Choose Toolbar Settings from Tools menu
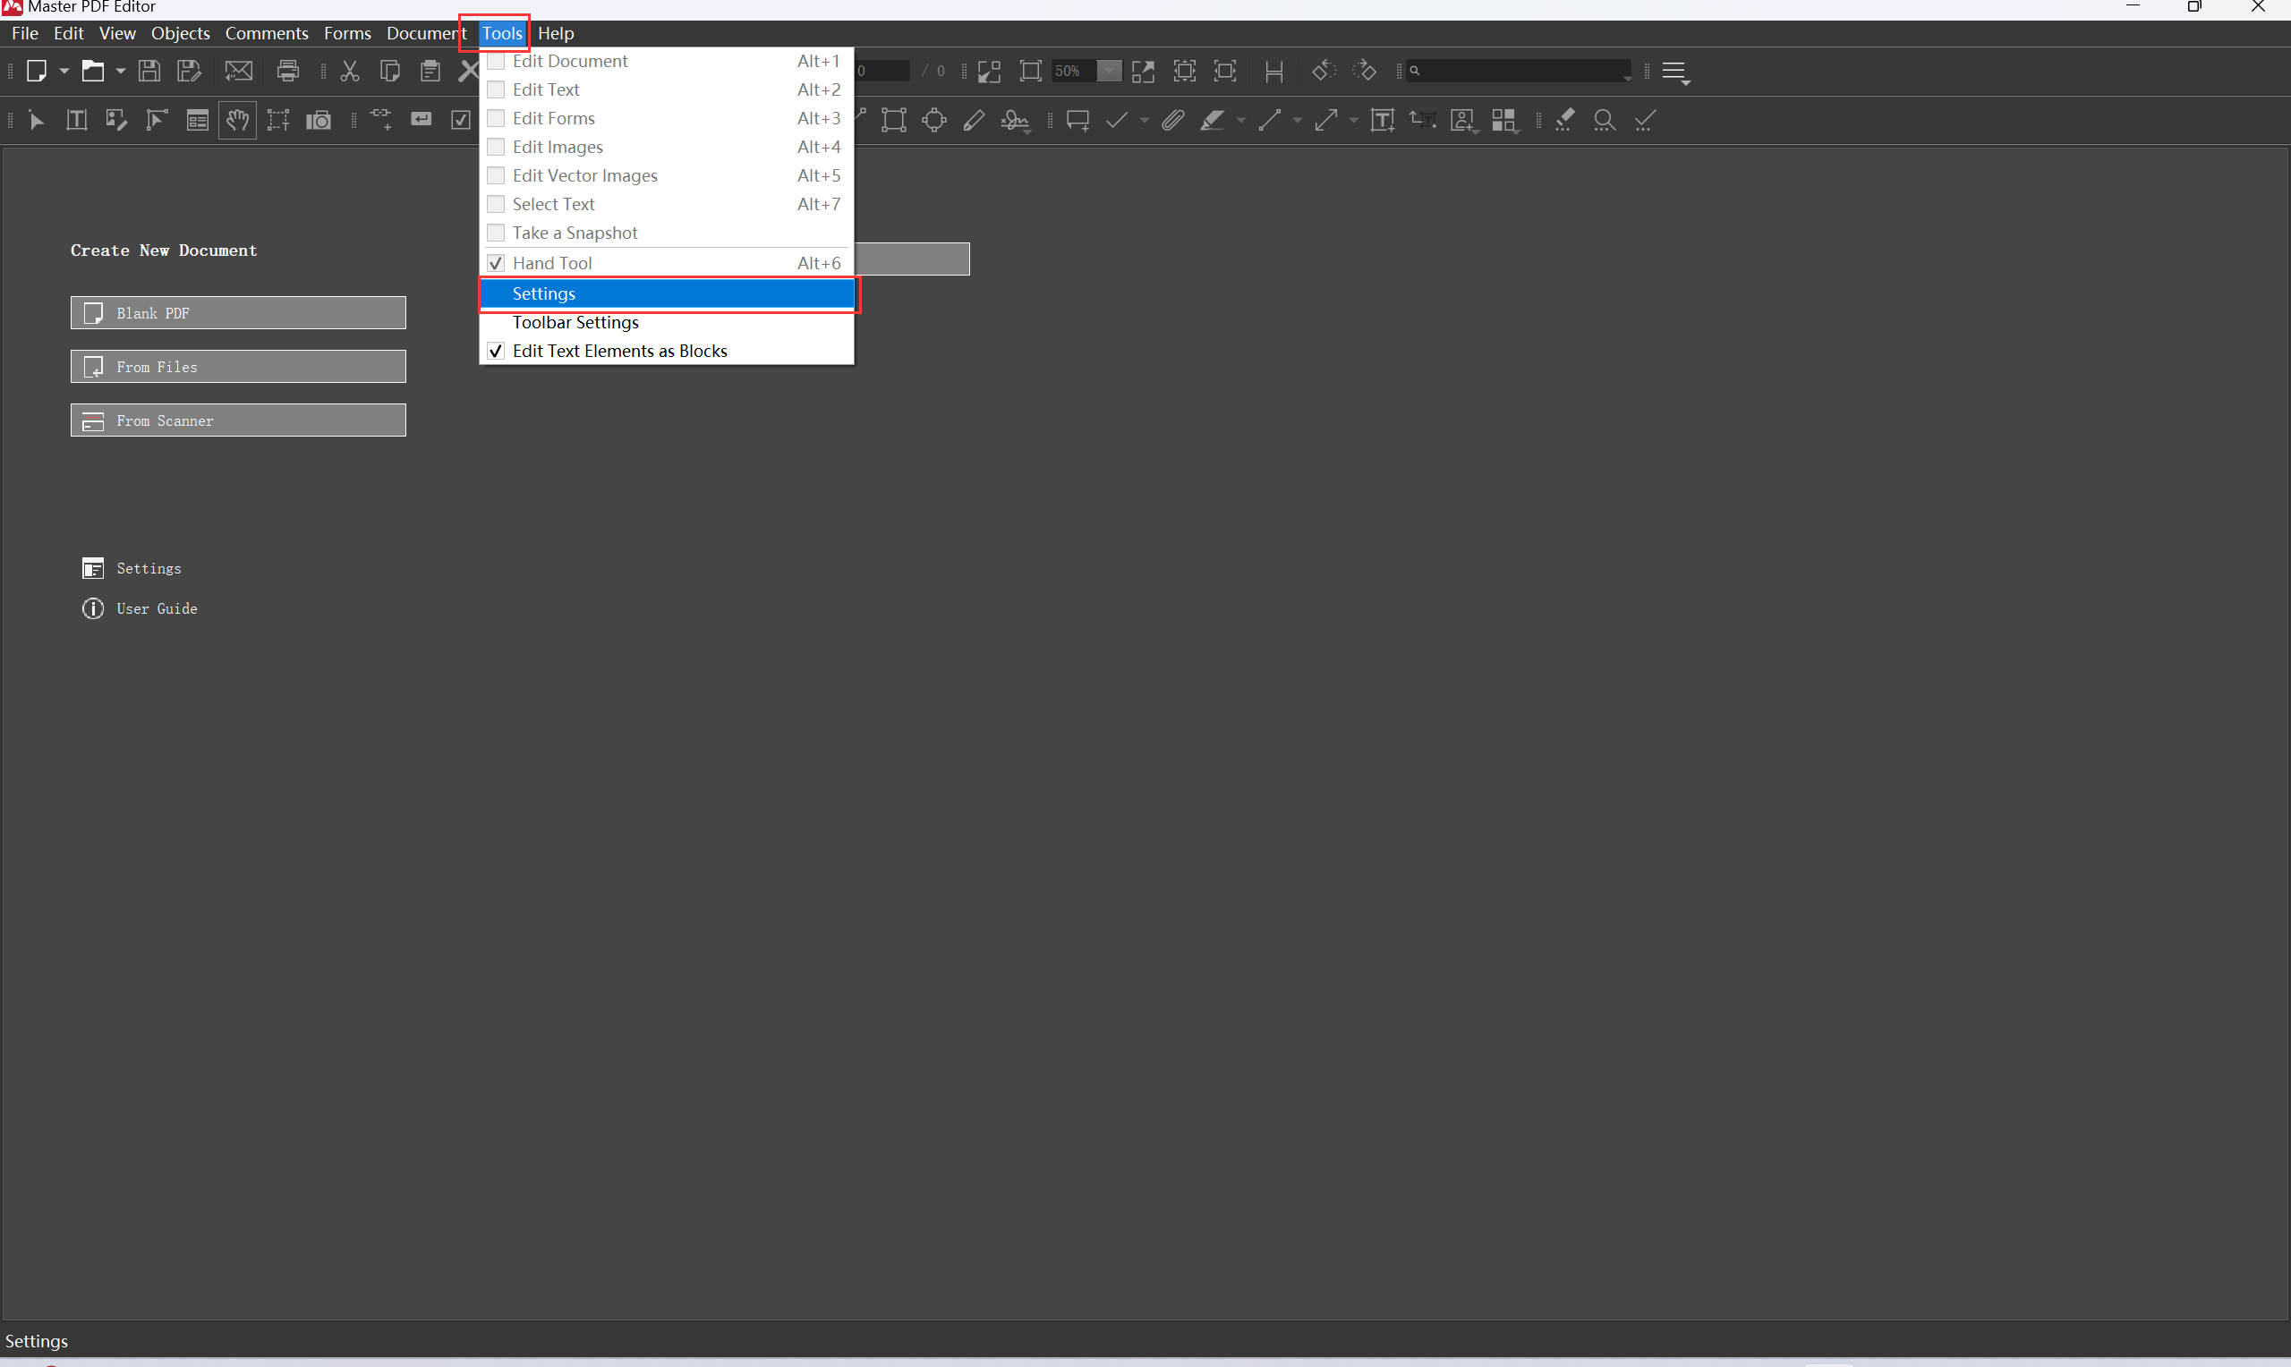Viewport: 2291px width, 1367px height. click(575, 322)
